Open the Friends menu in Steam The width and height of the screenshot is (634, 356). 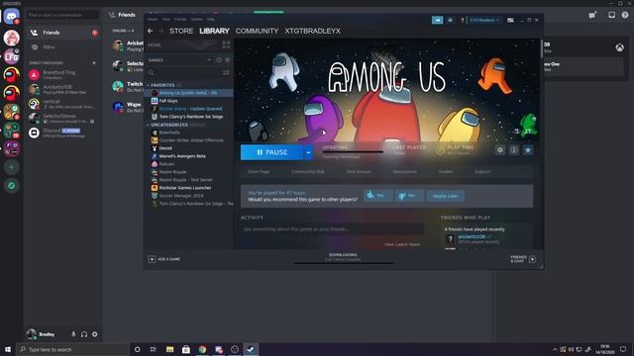point(180,19)
